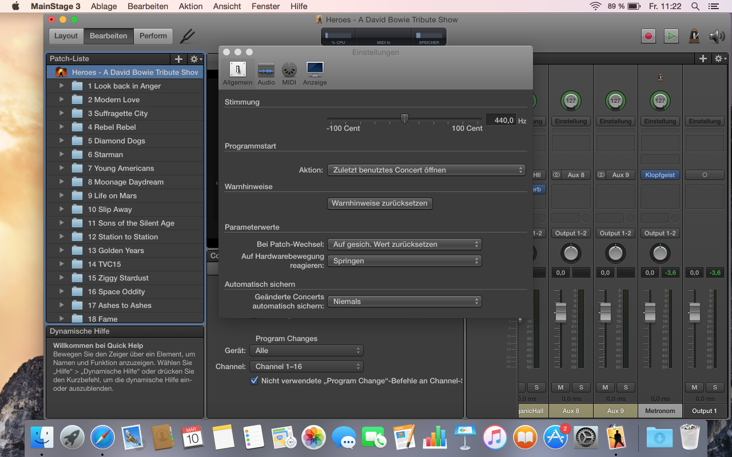This screenshot has height=457, width=732.
Task: Open the Aktion menu in menu bar
Action: (x=190, y=6)
